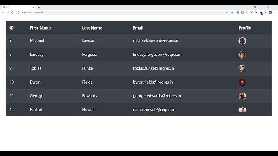Click Byron Fields' profile avatar
Image resolution: width=278 pixels, height=156 pixels.
(x=242, y=82)
